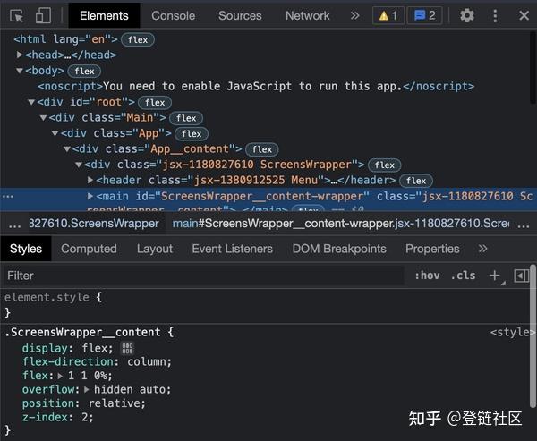Collapse the body element node

tap(20, 71)
